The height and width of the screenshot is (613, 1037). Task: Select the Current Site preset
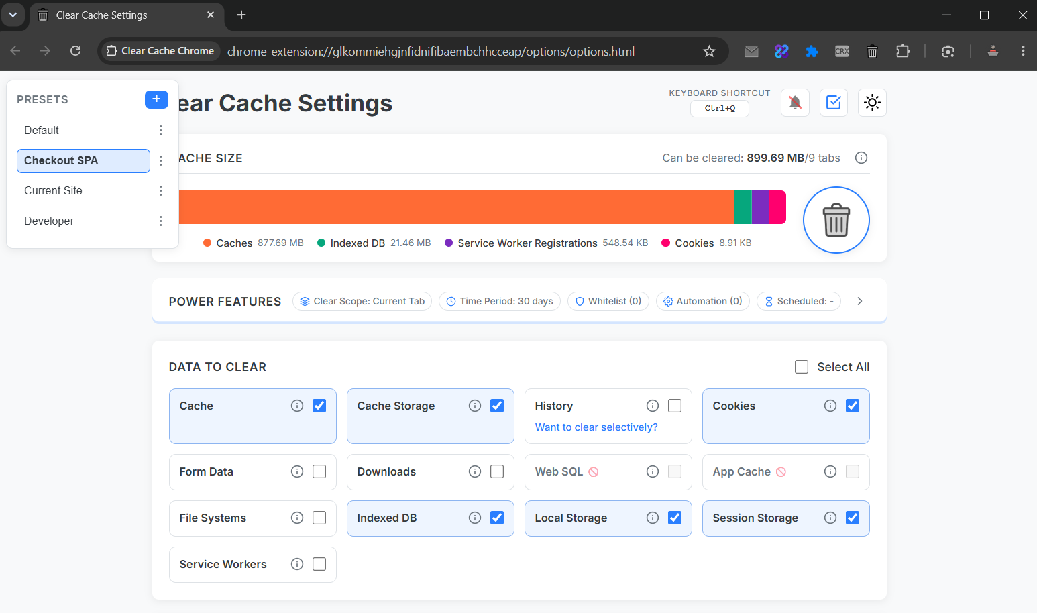click(x=83, y=190)
